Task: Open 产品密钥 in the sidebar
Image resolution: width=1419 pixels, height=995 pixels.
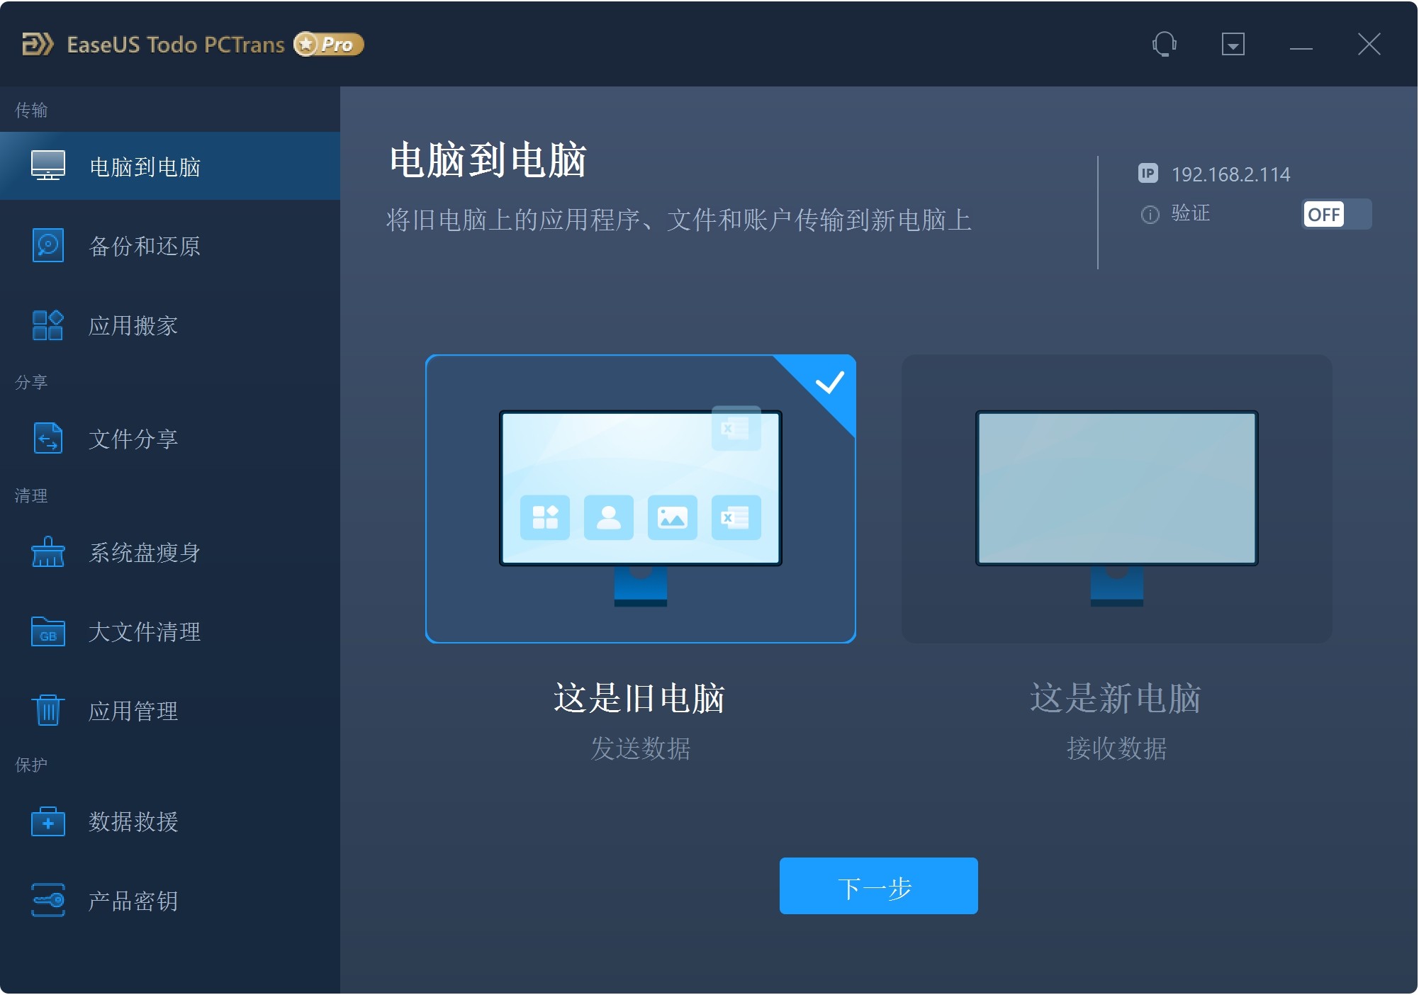Action: coord(170,900)
